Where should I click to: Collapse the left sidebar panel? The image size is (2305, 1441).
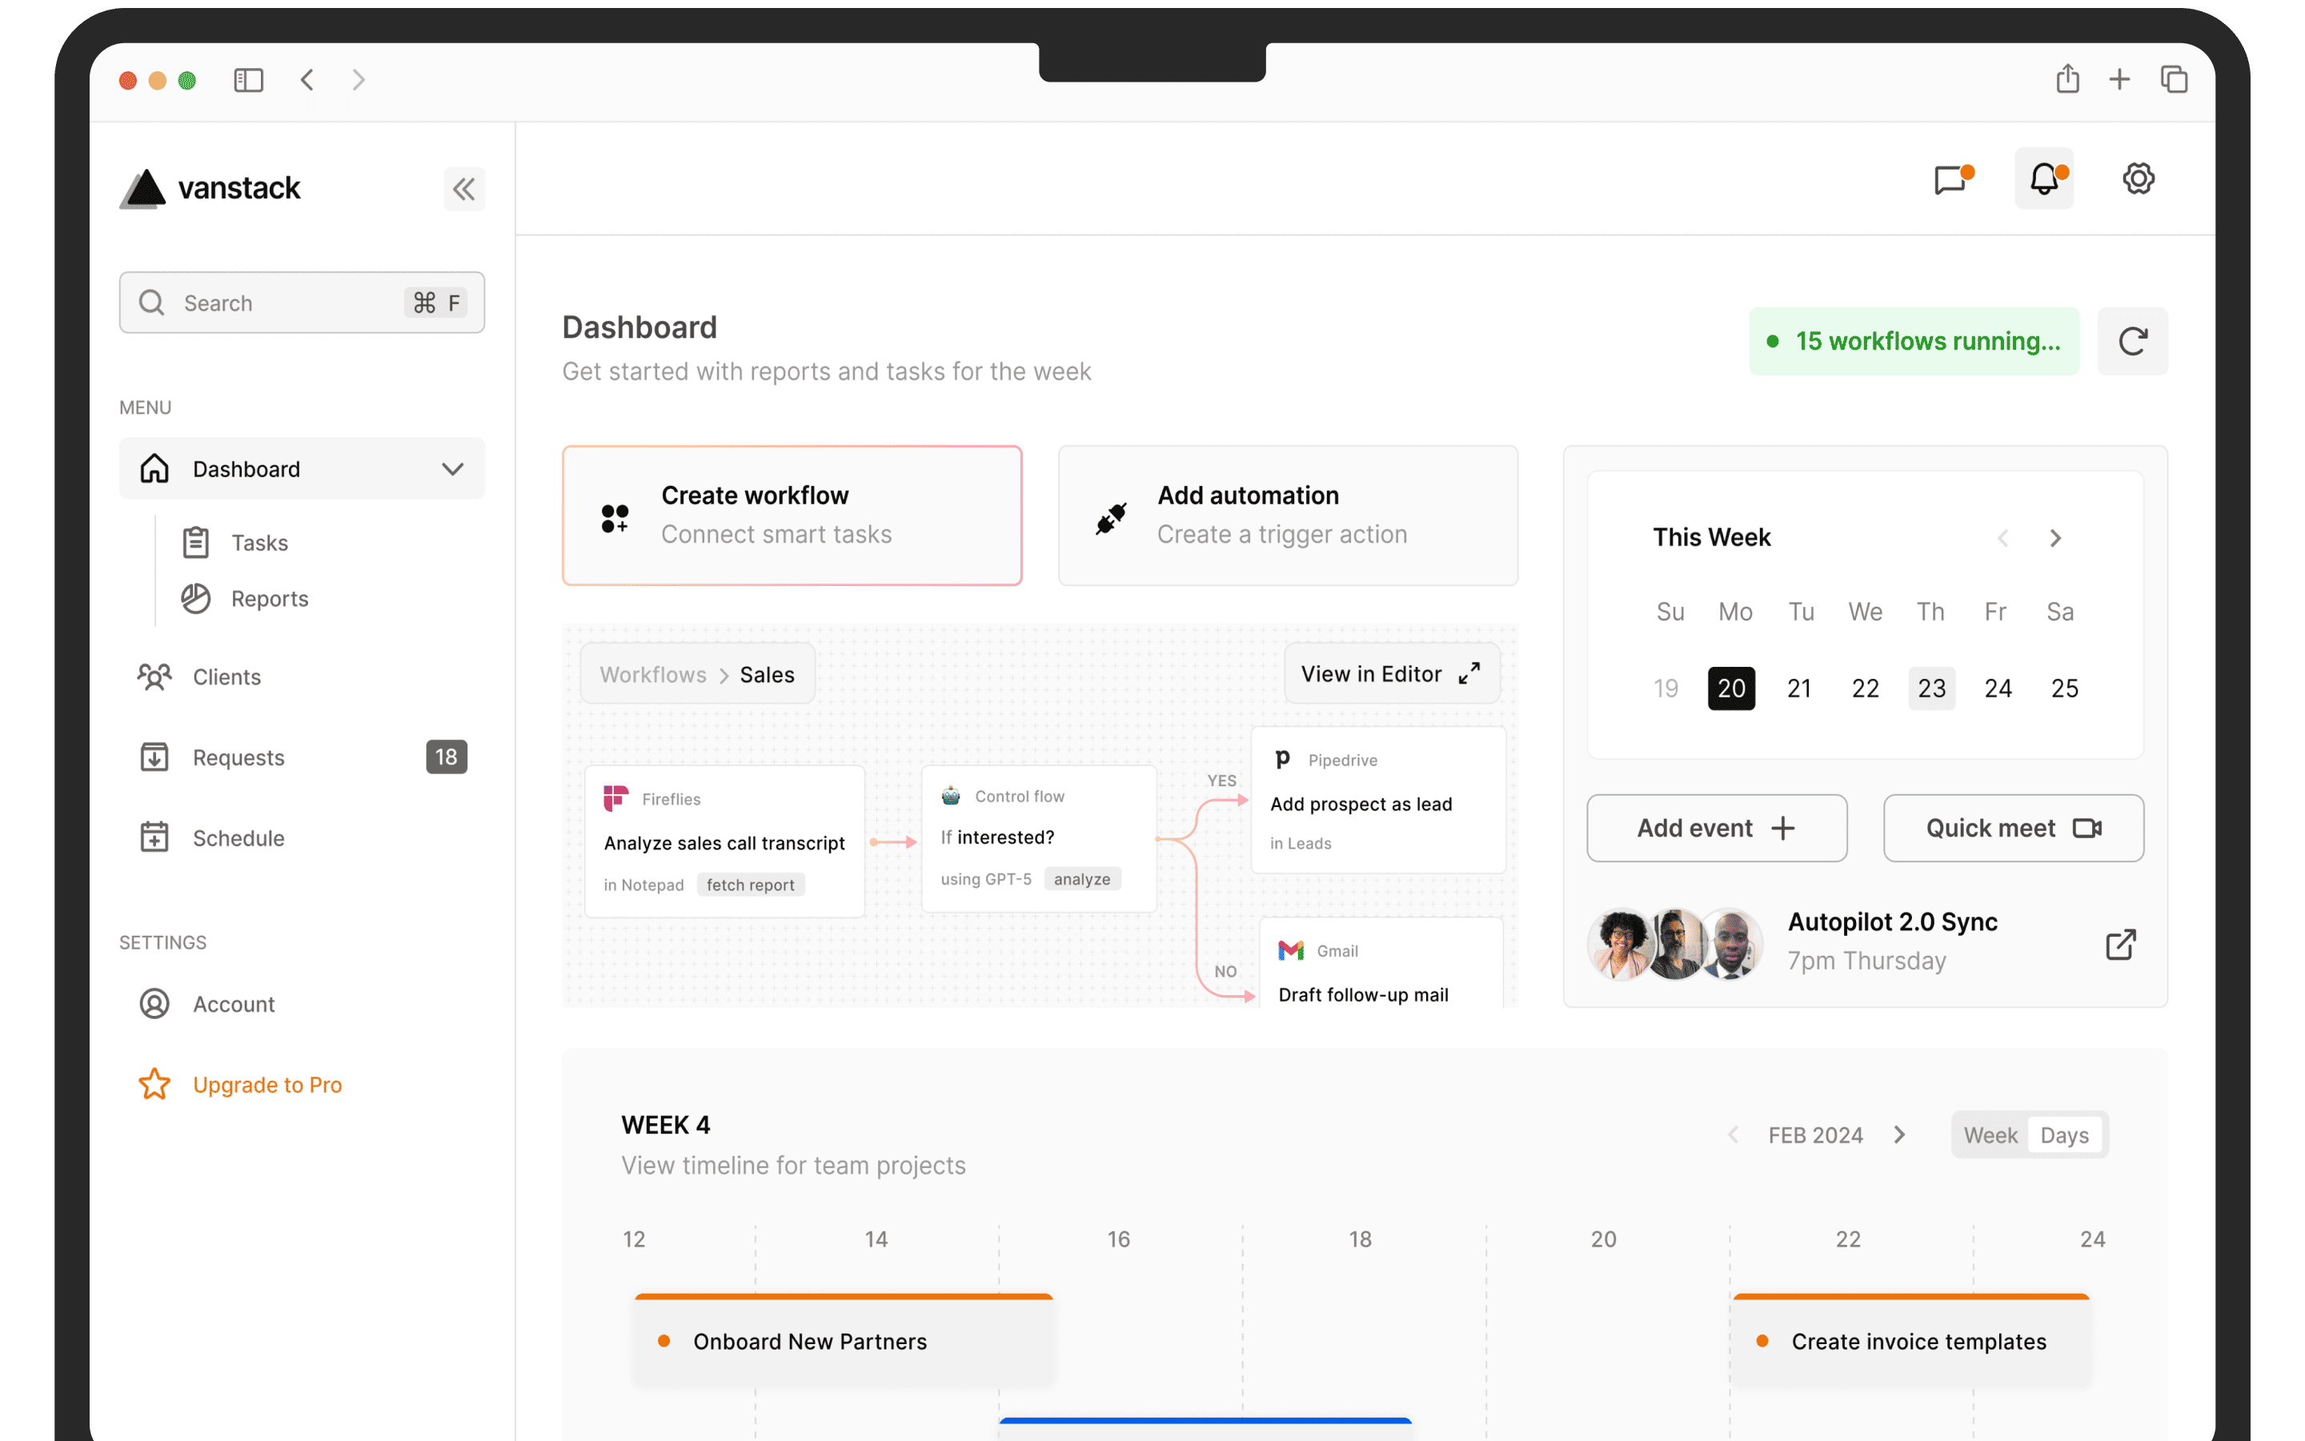[x=461, y=187]
